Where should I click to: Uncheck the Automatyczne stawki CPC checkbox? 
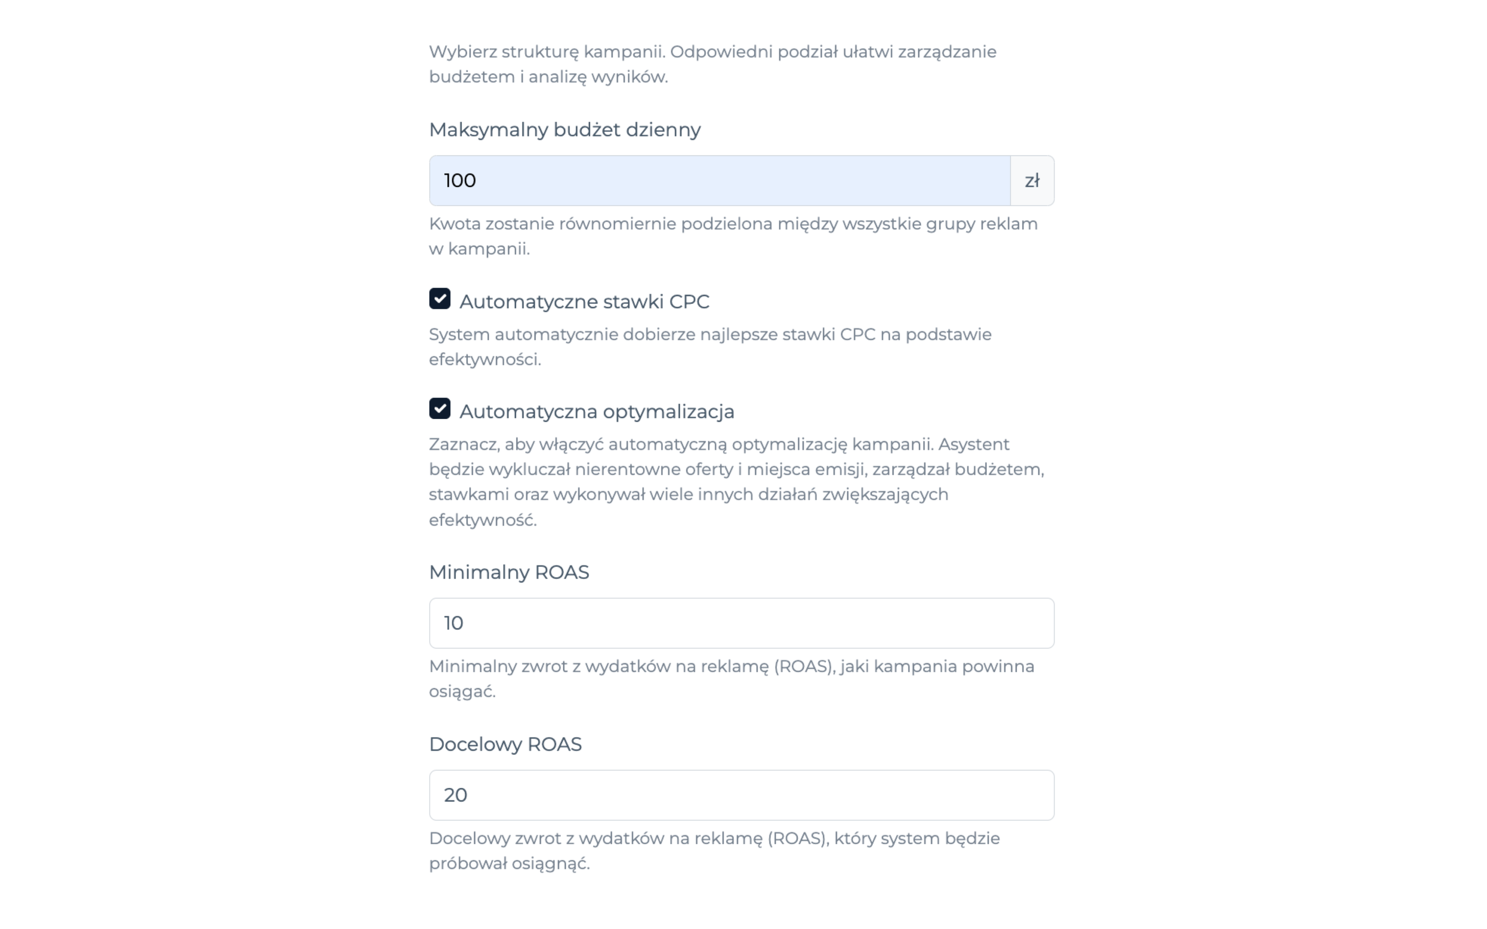(439, 299)
